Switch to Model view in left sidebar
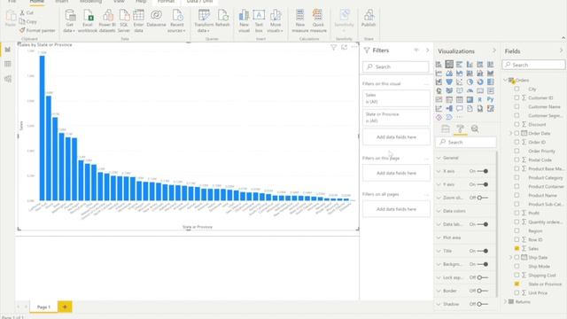Screen dimensions: 567x319 click(x=8, y=79)
